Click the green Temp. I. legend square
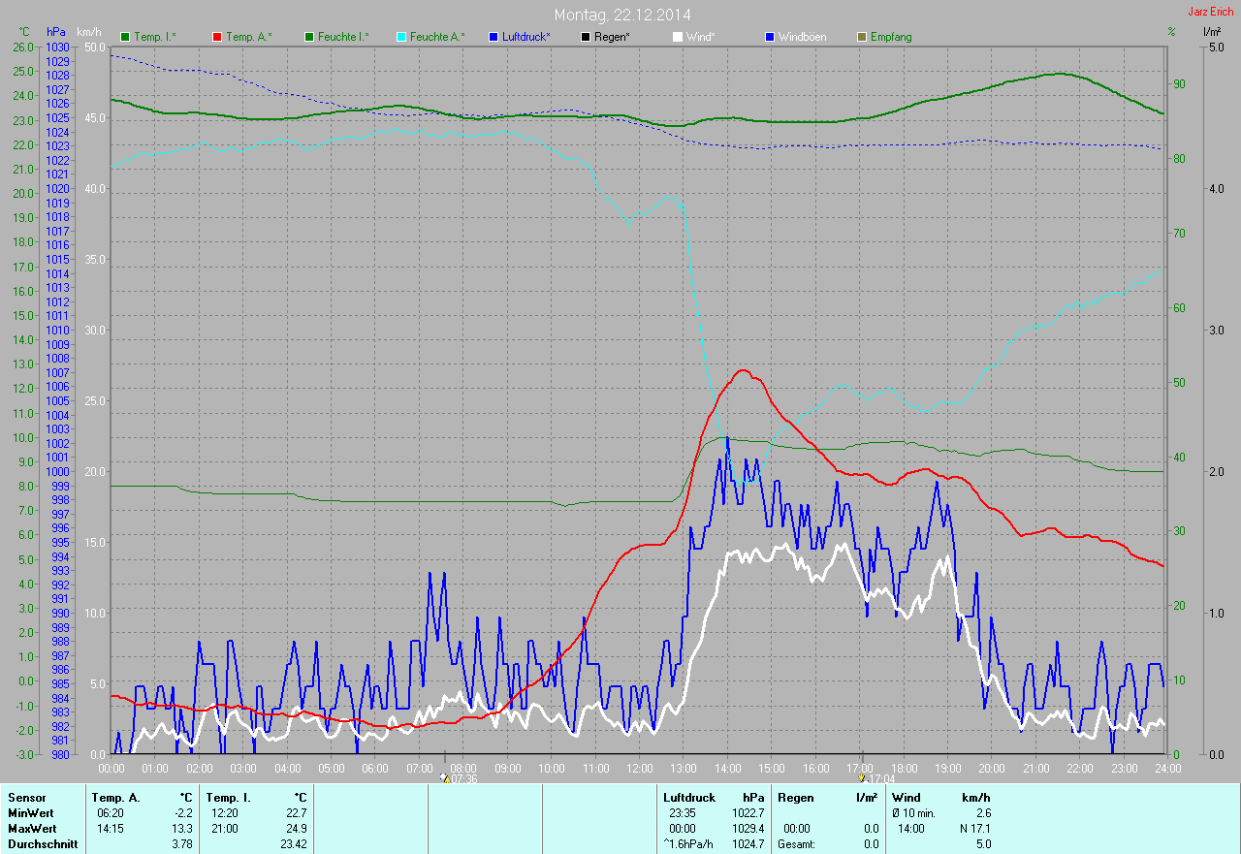 [x=125, y=37]
